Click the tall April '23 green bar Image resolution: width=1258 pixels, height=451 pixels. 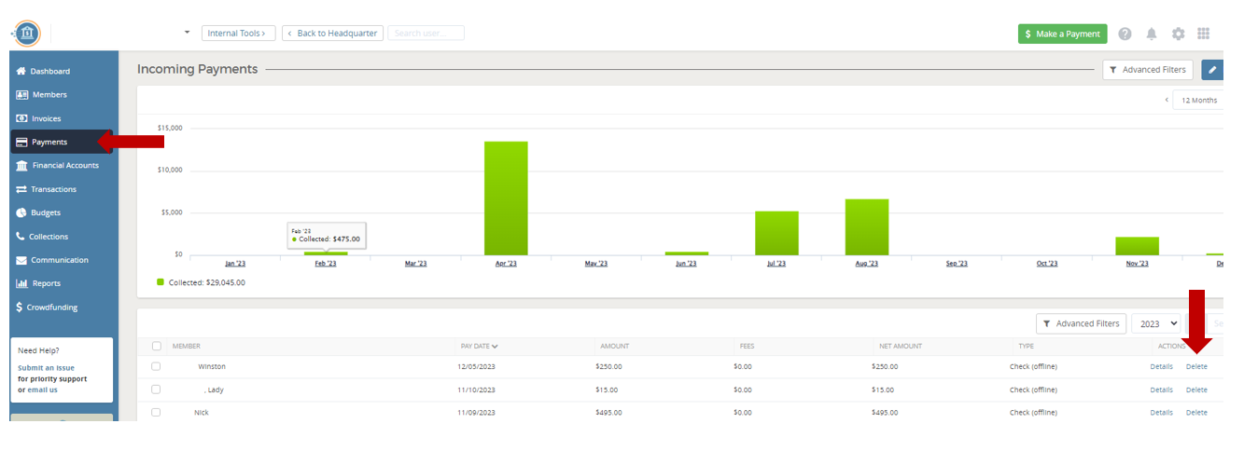point(506,198)
